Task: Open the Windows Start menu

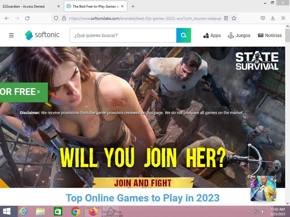Action: coord(7,211)
